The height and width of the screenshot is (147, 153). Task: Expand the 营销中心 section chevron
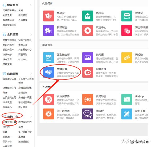tap(31, 117)
